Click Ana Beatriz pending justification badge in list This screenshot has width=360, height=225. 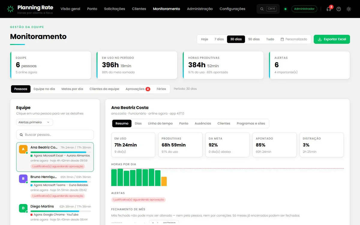[58, 166]
